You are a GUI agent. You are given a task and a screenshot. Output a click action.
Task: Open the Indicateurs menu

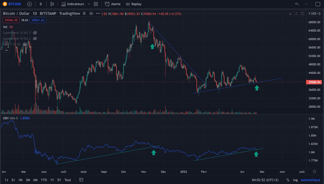pyautogui.click(x=73, y=4)
